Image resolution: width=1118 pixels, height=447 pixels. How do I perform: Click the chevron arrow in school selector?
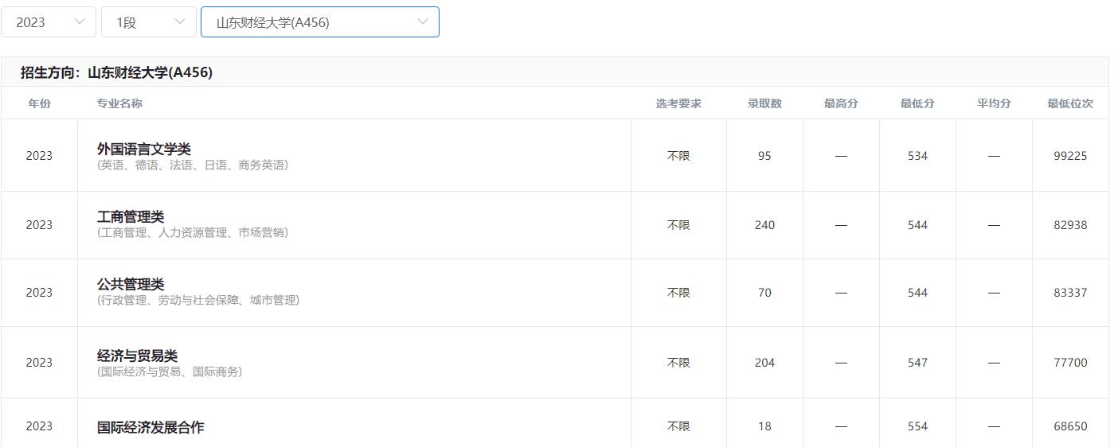click(423, 22)
